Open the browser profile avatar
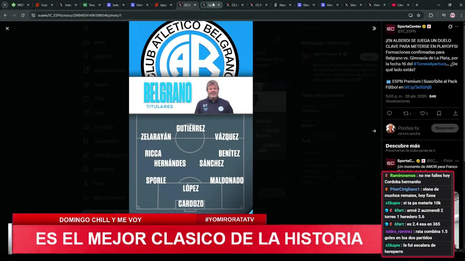 [x=452, y=15]
